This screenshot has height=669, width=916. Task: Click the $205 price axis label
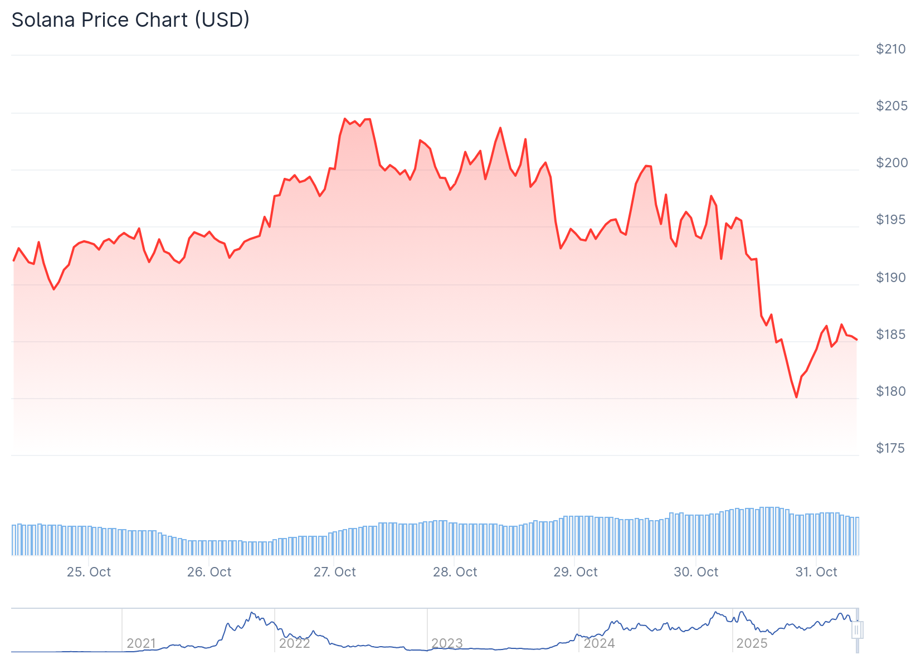(891, 106)
